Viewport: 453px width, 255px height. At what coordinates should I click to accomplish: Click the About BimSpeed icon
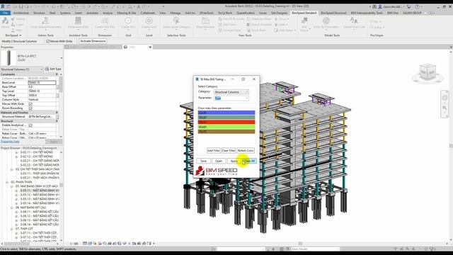pyautogui.click(x=5, y=21)
